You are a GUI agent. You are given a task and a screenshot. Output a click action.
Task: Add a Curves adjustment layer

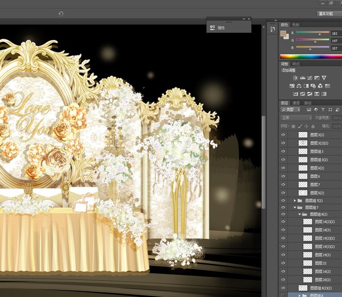[x=310, y=78]
